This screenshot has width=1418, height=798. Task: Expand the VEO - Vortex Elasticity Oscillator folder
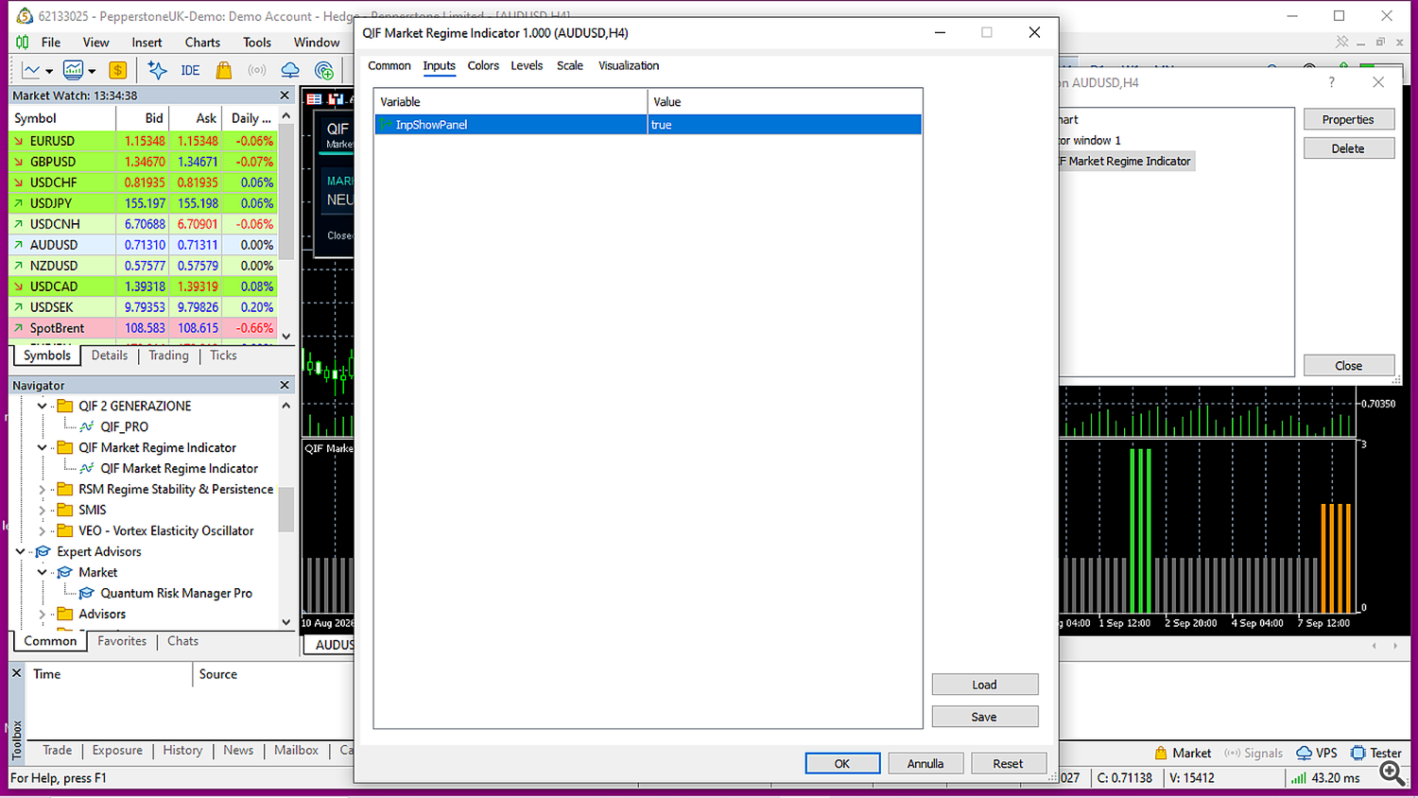click(42, 530)
